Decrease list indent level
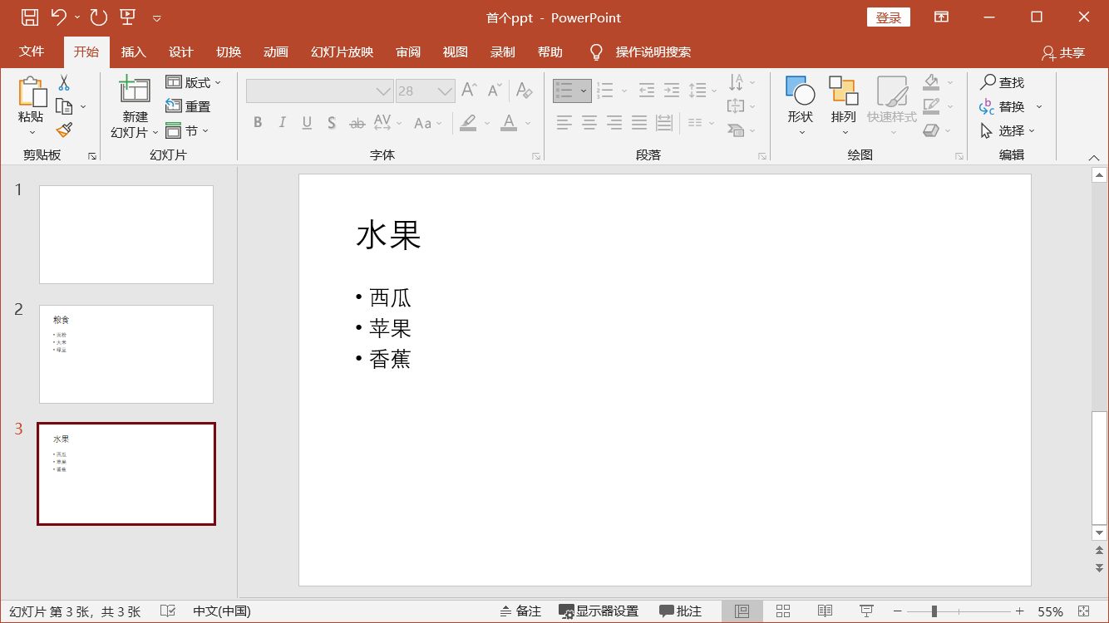This screenshot has height=623, width=1109. tap(647, 90)
